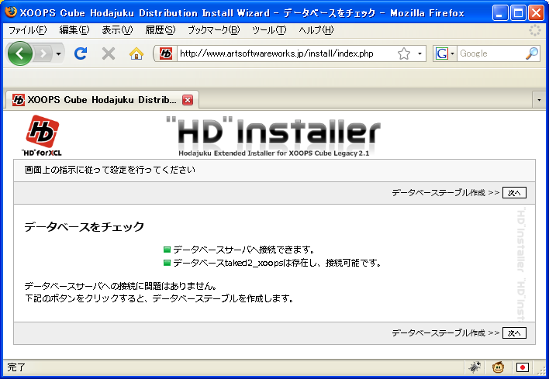Viewport: 549px width, 379px height.
Task: Open the ツール(T) menu
Action: (269, 30)
